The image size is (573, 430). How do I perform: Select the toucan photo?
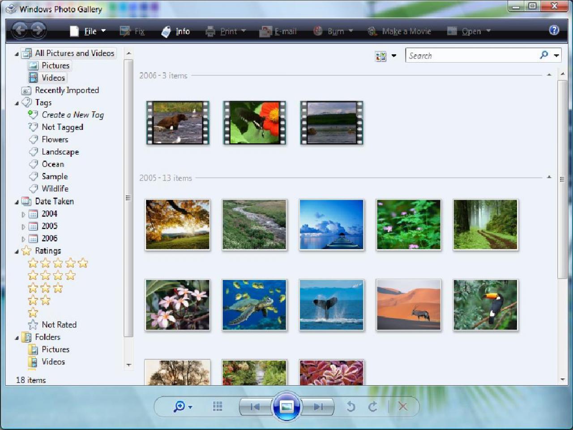(485, 305)
